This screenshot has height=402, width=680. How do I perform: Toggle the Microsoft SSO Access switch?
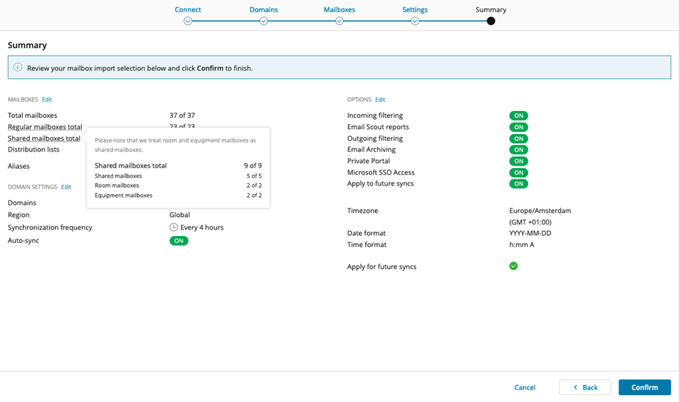tap(518, 172)
